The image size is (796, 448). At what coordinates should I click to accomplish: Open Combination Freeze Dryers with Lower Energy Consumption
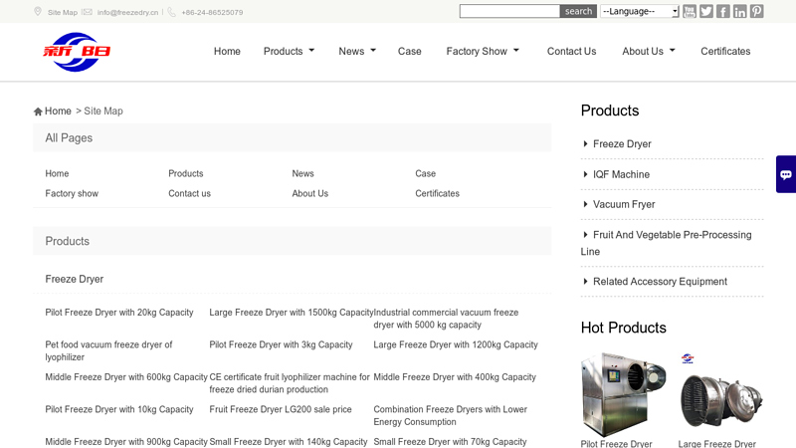pos(451,415)
